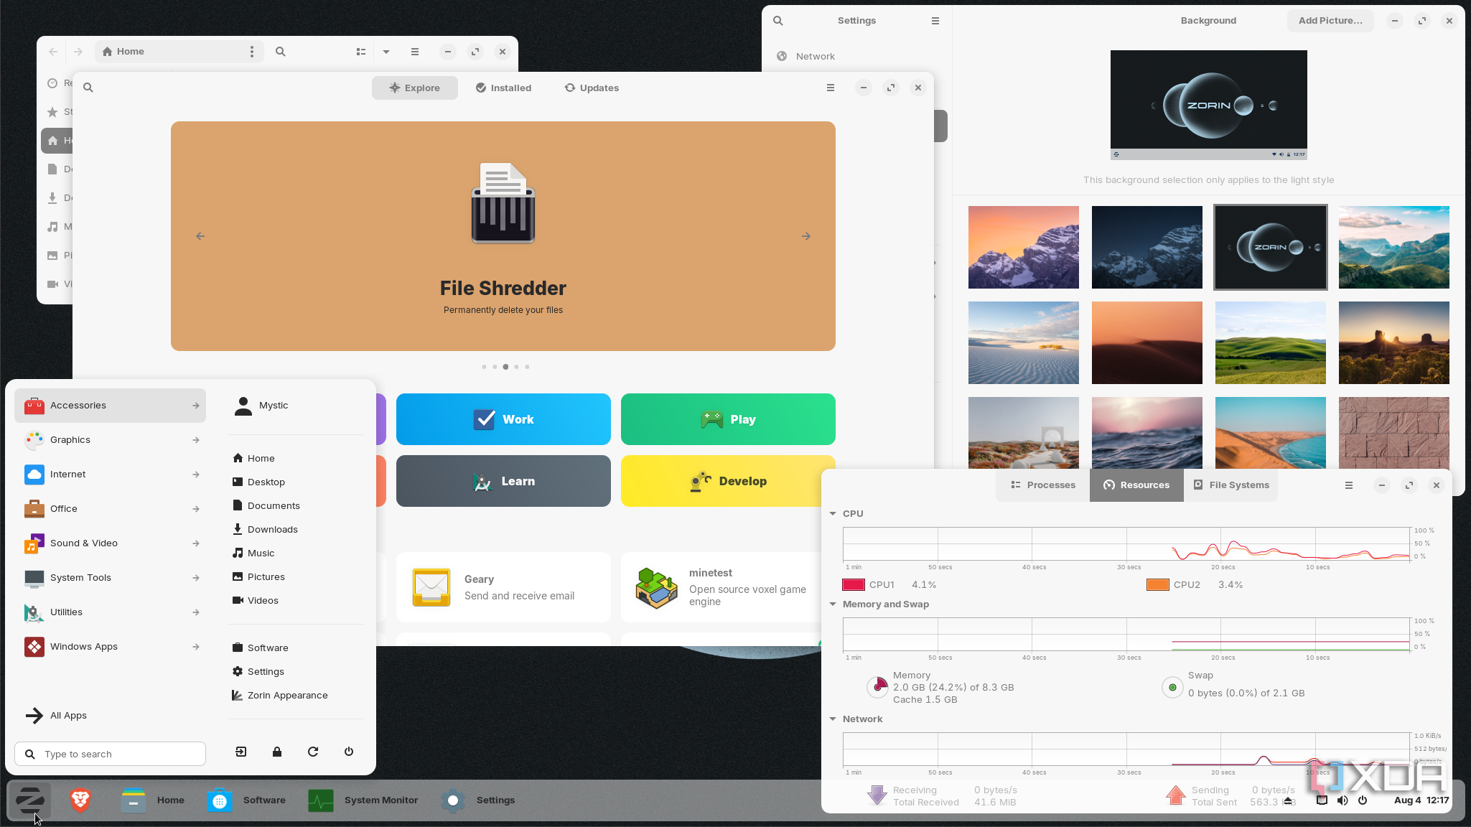Click CPU2 orange color swatch
Image resolution: width=1471 pixels, height=827 pixels.
click(x=1158, y=585)
